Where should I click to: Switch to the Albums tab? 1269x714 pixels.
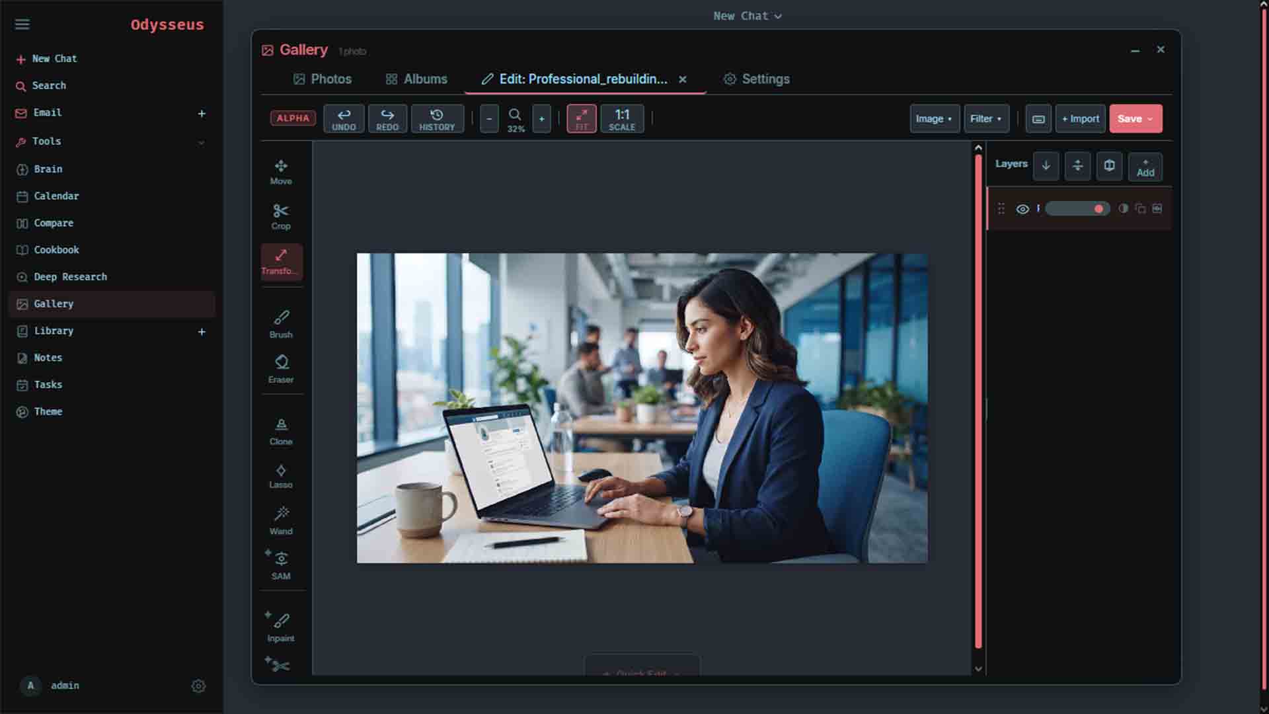tap(416, 79)
